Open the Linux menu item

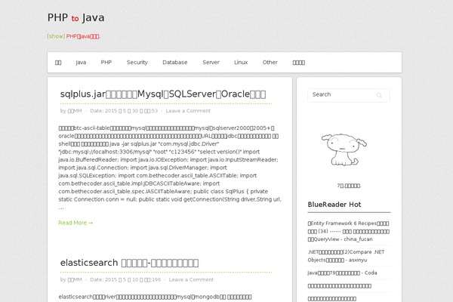click(x=241, y=63)
